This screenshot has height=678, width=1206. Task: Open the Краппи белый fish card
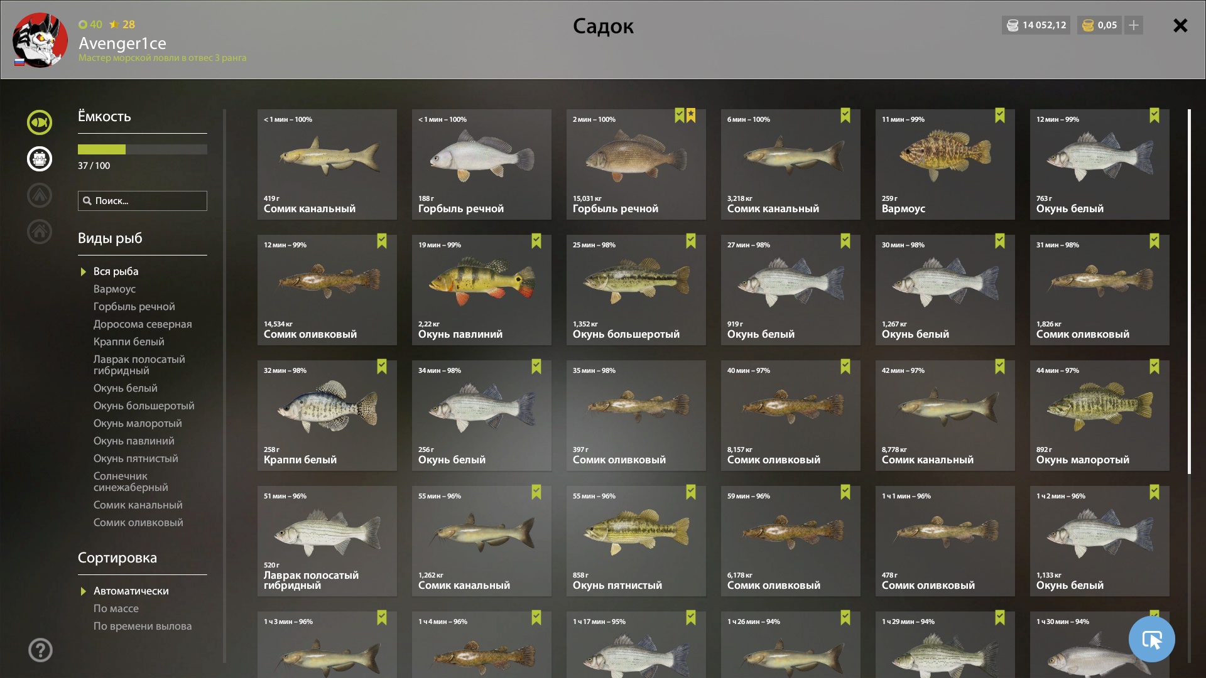pyautogui.click(x=327, y=416)
